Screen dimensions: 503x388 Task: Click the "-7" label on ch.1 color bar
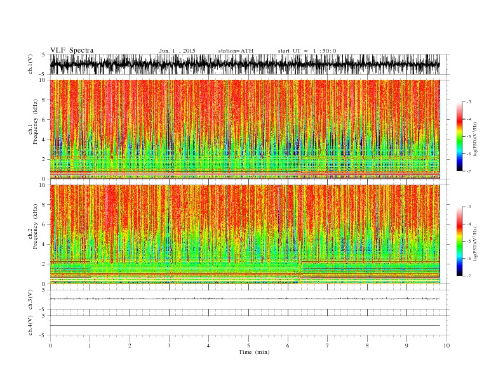tap(469, 171)
